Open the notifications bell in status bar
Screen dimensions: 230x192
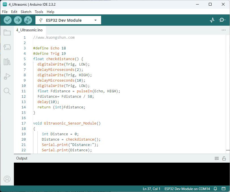pos(215,189)
